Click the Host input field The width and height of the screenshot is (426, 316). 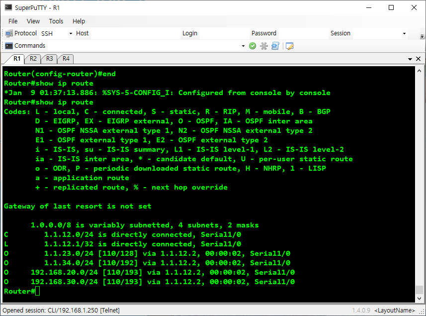135,33
